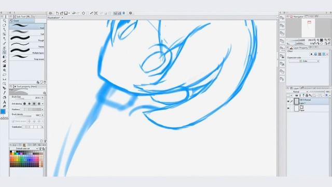Toggle the Vector eraser checkbox
This screenshot has height=187, width=332.
[13, 121]
